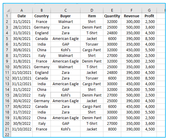Click Denim Pant cell in row 3
Image resolution: width=169 pixels, height=140 pixels.
coord(92,27)
